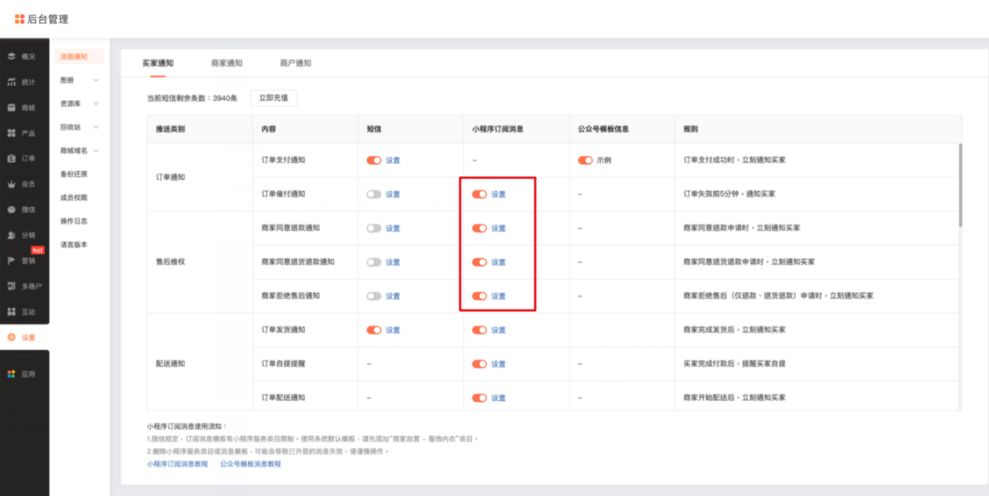Image resolution: width=989 pixels, height=496 pixels.
Task: Expand the 图册 submenu chevron
Action: (96, 80)
